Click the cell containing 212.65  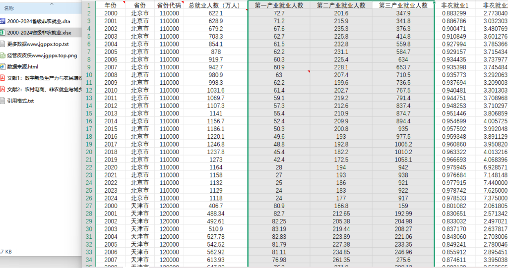tap(341, 214)
